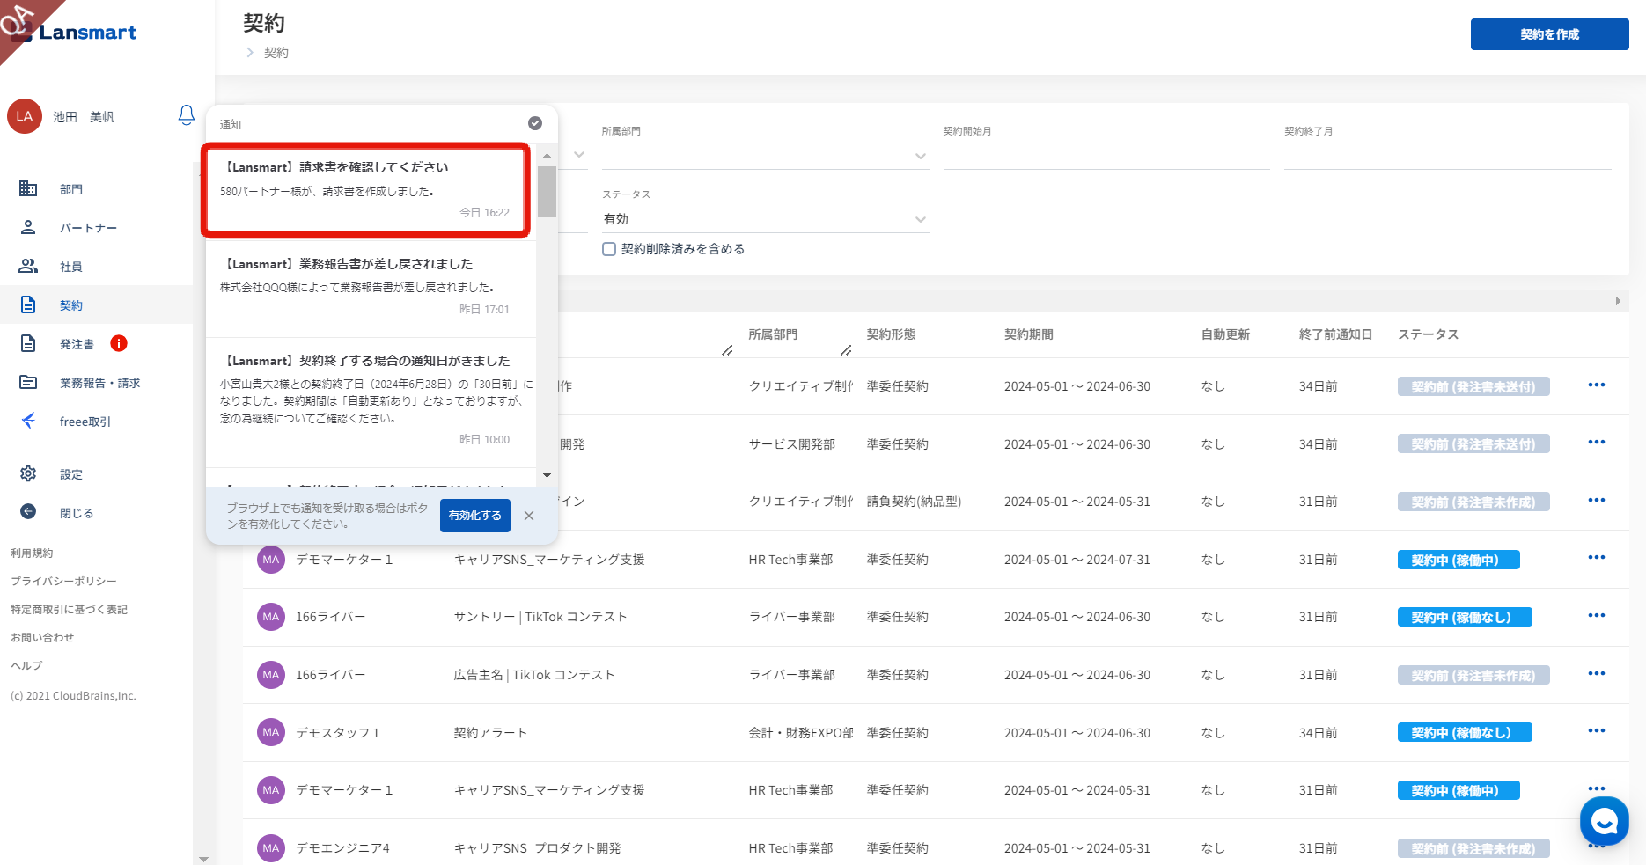Click red alert badge beside 発注書
The image size is (1646, 865).
point(119,343)
